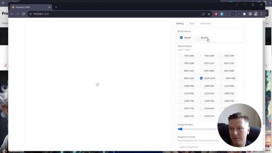
Task: Choose the 1408×704 aspect ratio
Action: click(x=227, y=101)
